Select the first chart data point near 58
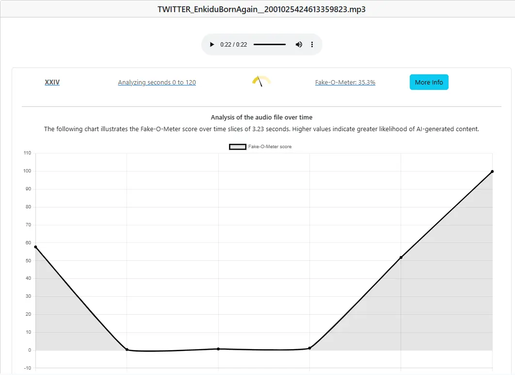 (x=35, y=247)
